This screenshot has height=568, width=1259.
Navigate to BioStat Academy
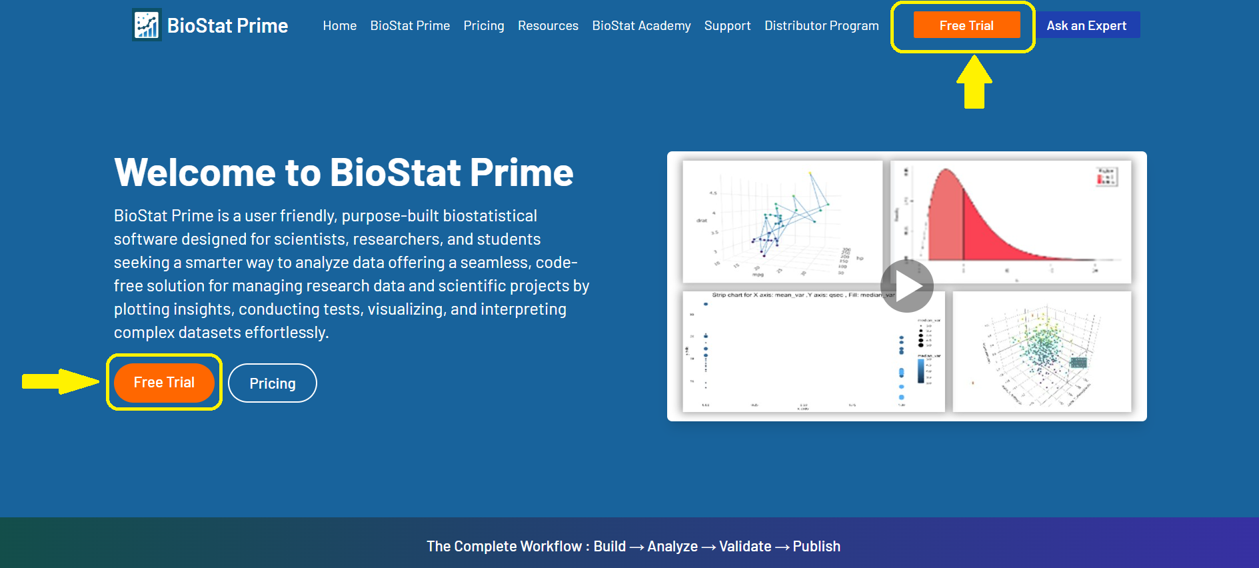(641, 26)
